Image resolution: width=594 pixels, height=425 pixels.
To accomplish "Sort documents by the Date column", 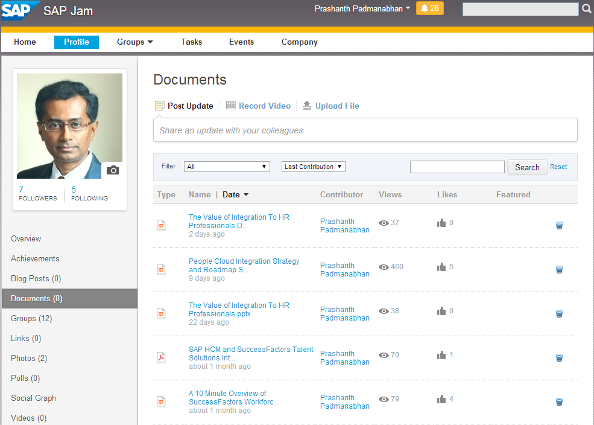I will 235,194.
